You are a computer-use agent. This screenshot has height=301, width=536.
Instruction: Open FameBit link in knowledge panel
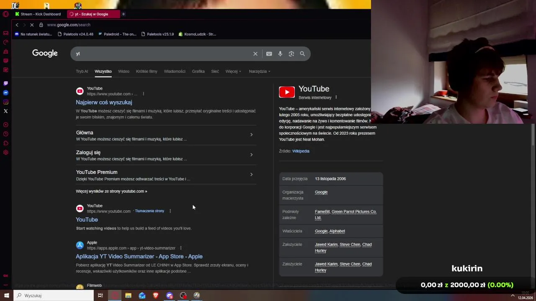click(x=322, y=212)
